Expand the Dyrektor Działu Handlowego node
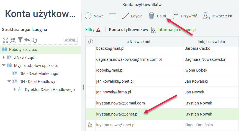This screenshot has height=131, width=239. click(14, 90)
